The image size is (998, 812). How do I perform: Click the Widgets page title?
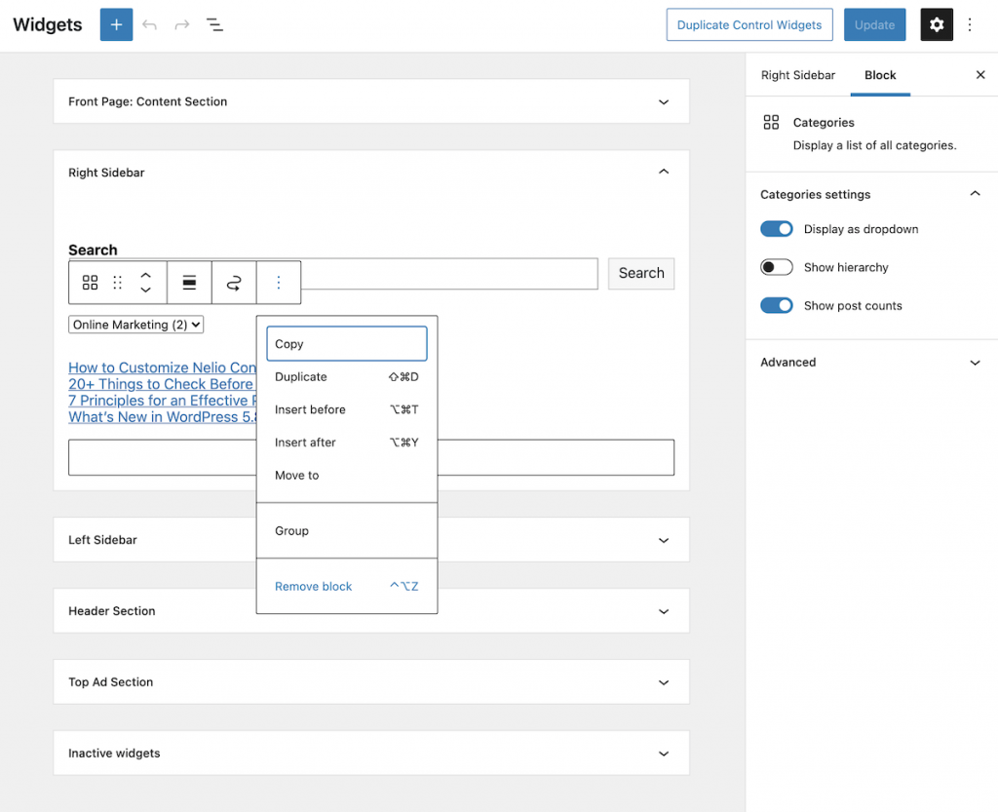[x=48, y=24]
